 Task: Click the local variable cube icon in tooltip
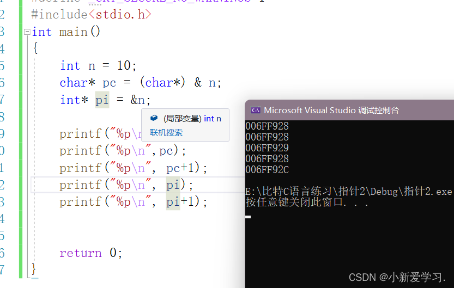pos(154,118)
